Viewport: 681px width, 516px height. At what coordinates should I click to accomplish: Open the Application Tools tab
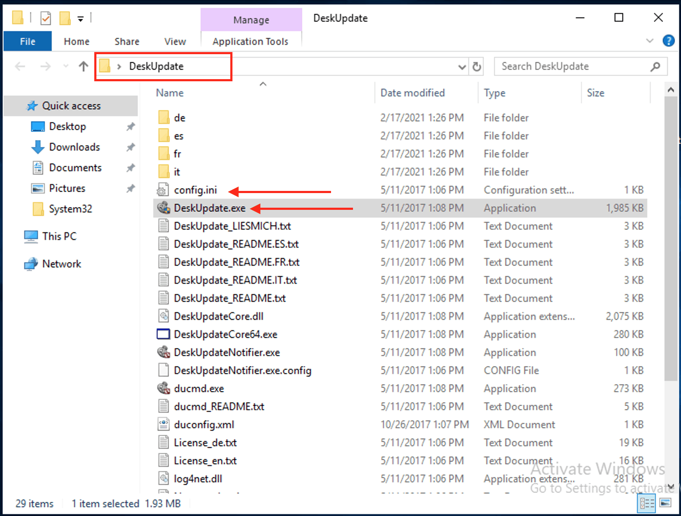(x=251, y=41)
